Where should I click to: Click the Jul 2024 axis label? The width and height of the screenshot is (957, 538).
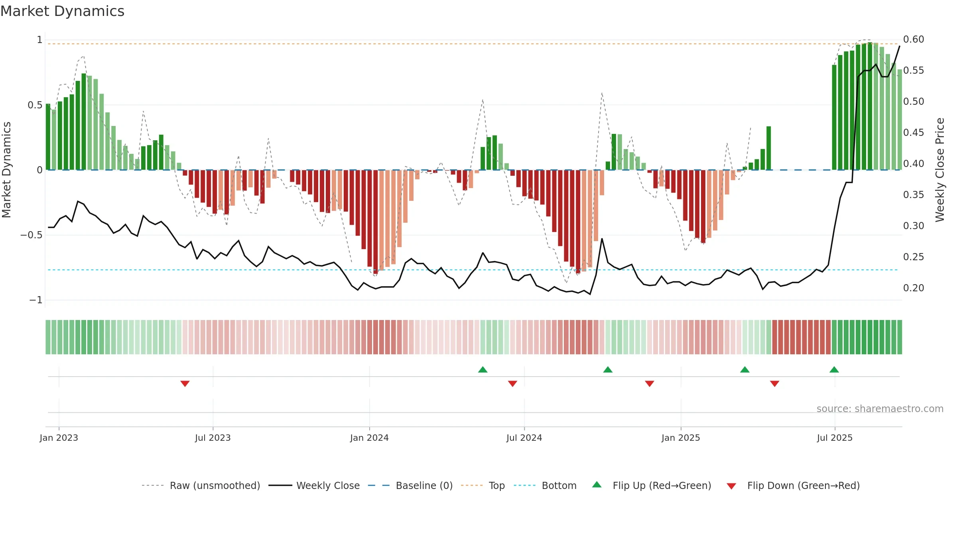click(x=524, y=438)
